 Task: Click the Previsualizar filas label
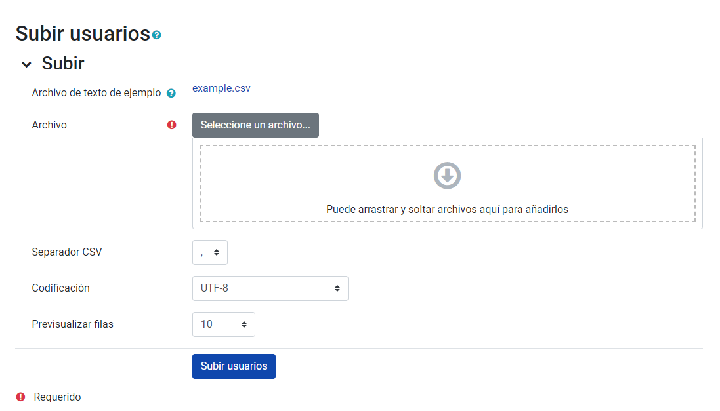(72, 324)
